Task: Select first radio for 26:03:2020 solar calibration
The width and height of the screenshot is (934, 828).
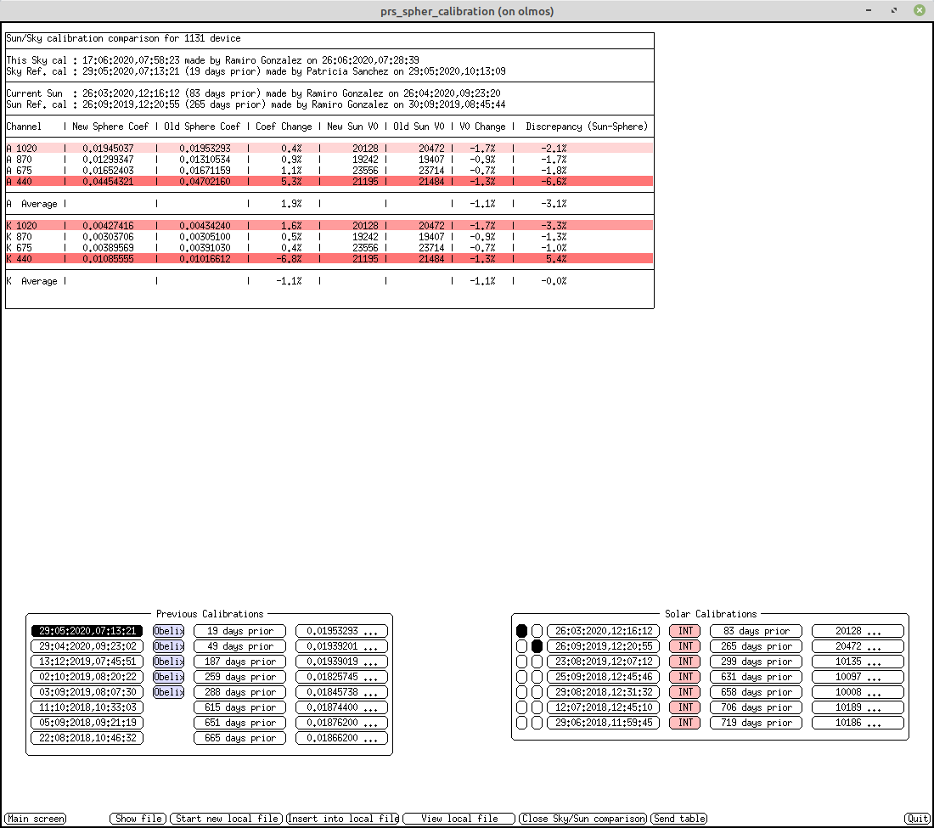Action: click(x=522, y=631)
